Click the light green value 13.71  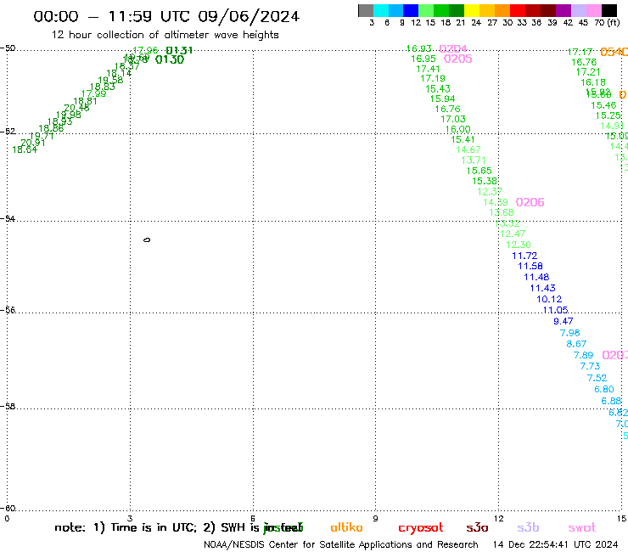pyautogui.click(x=474, y=161)
